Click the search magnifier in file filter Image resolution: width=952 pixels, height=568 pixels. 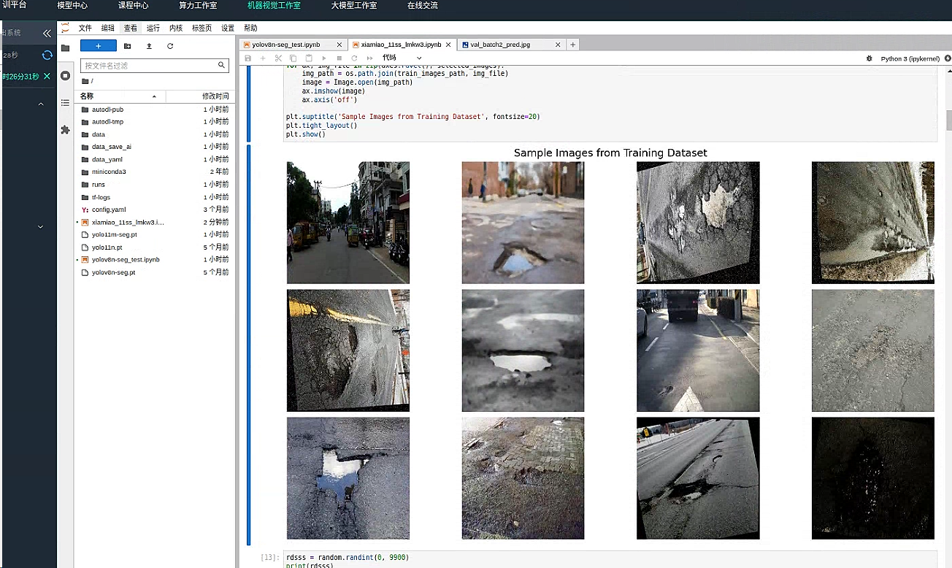(x=221, y=65)
